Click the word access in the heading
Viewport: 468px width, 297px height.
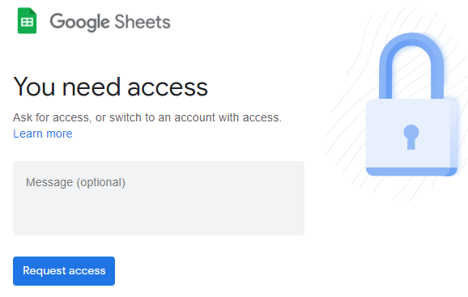point(168,88)
